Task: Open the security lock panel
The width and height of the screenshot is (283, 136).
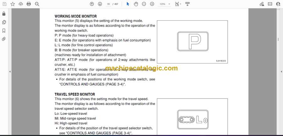Action: click(x=4, y=14)
